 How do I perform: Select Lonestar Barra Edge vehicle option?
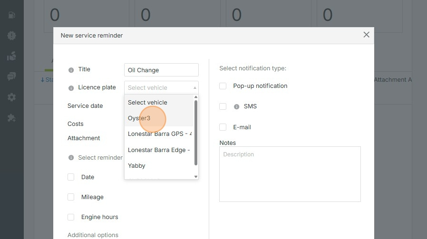point(159,150)
